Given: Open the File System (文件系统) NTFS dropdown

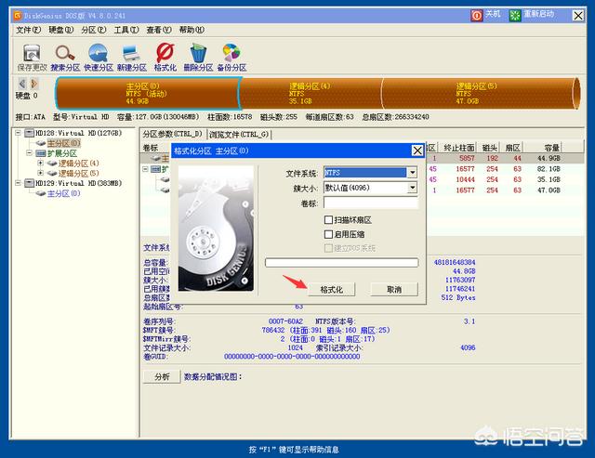Looking at the screenshot, I should pos(412,173).
